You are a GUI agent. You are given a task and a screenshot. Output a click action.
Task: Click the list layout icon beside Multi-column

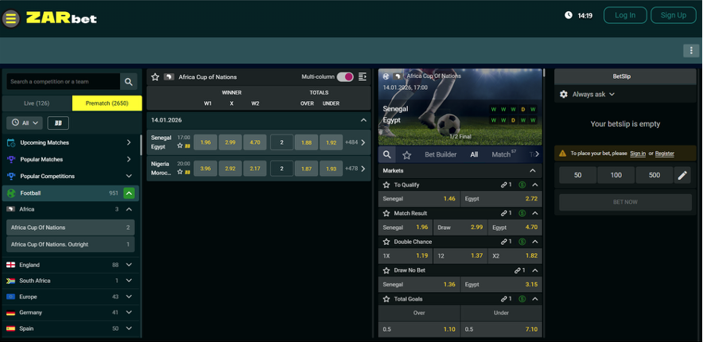pyautogui.click(x=363, y=77)
